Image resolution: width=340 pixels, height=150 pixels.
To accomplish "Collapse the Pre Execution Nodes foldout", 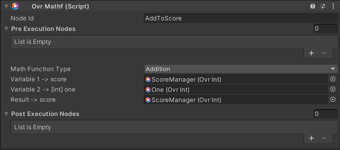I will pos(6,29).
